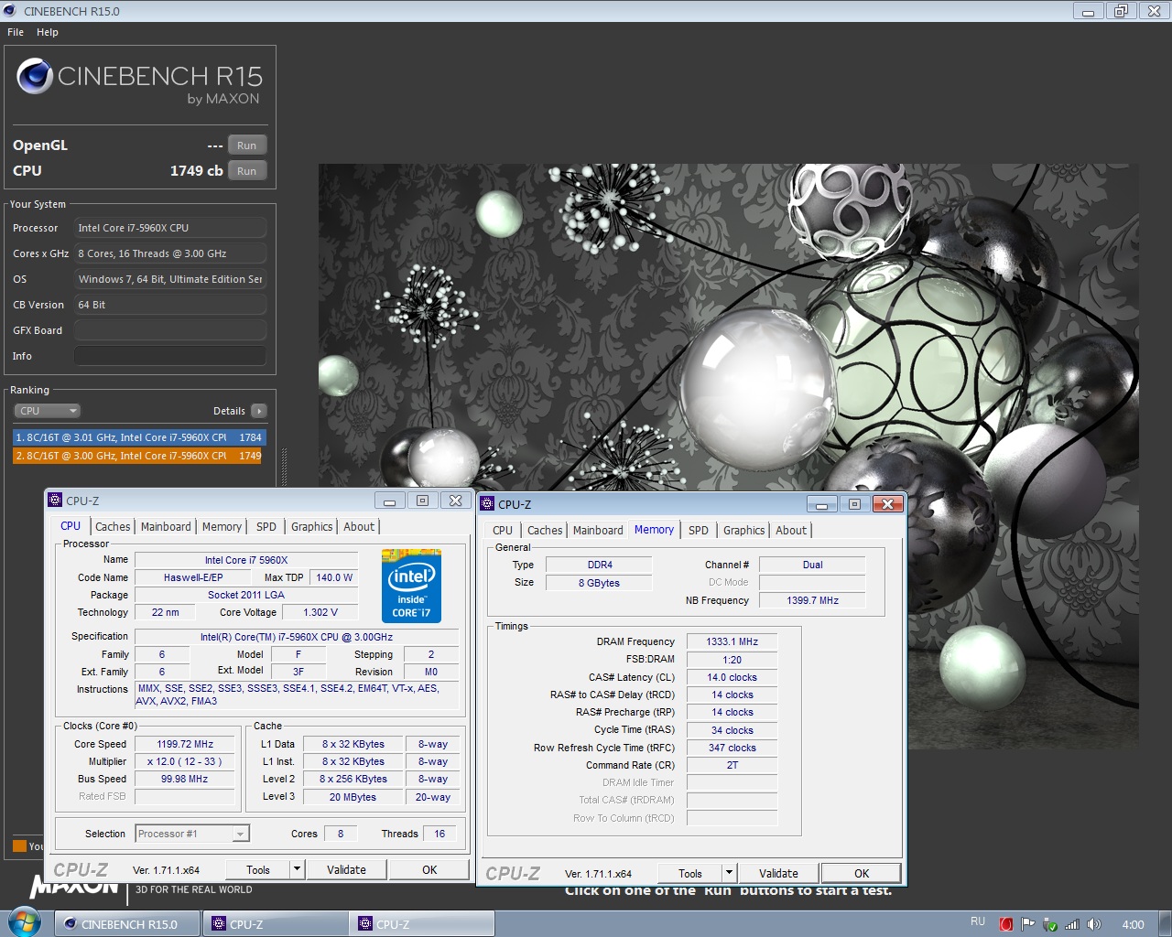The height and width of the screenshot is (937, 1172).
Task: Click OK in right CPU-Z window
Action: point(862,873)
